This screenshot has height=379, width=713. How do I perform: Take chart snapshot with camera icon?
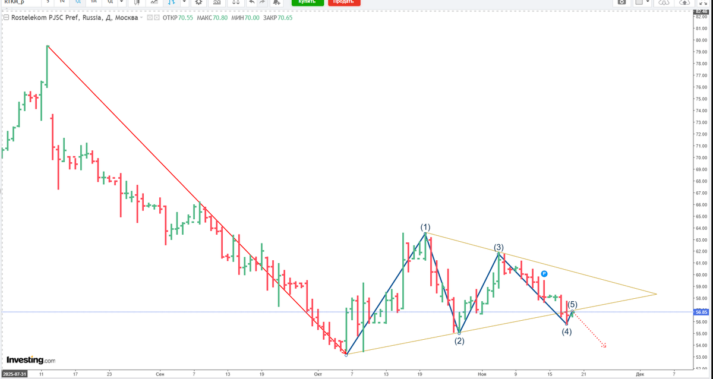point(621,2)
